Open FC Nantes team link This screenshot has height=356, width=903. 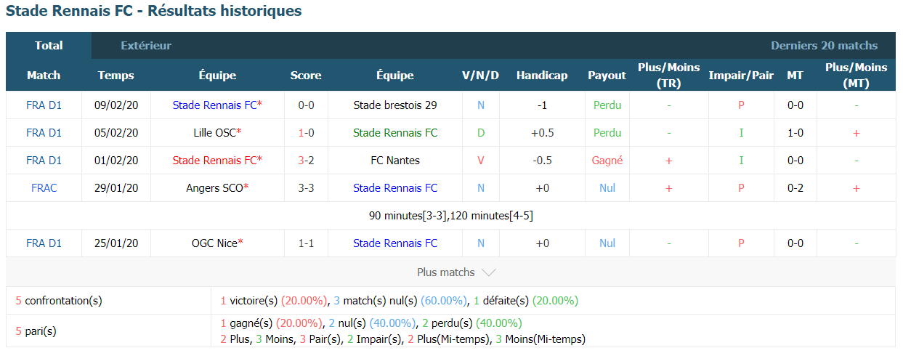[x=395, y=161]
